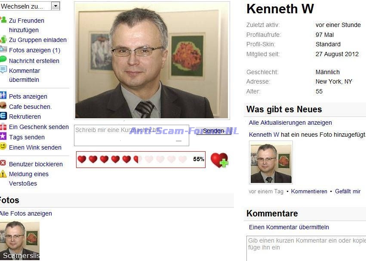Viewport: 366px width, 261px height.
Task: Click the Senden button
Action: [x=213, y=131]
